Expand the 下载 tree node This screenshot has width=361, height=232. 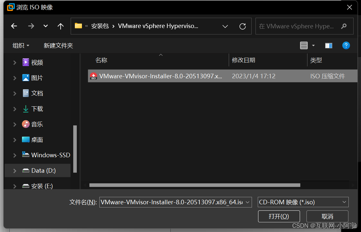(15, 109)
